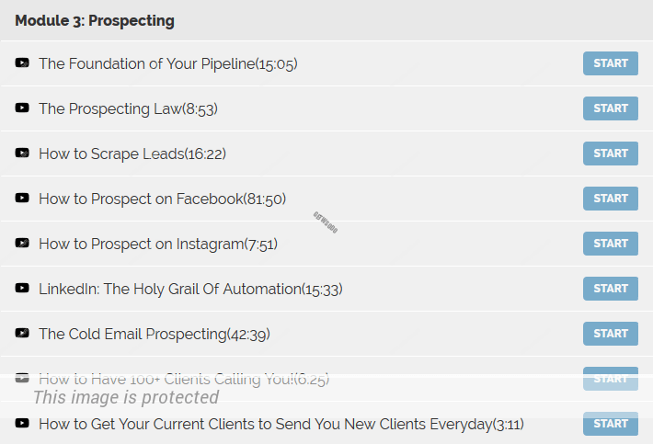This screenshot has height=444, width=653.
Task: Start The Foundation of Your Pipeline lesson
Action: (x=610, y=63)
